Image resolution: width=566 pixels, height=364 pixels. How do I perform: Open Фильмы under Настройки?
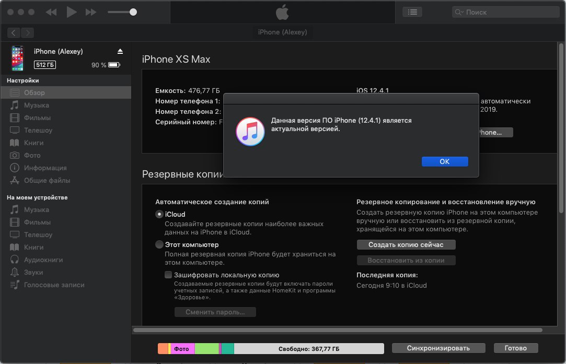click(x=66, y=118)
